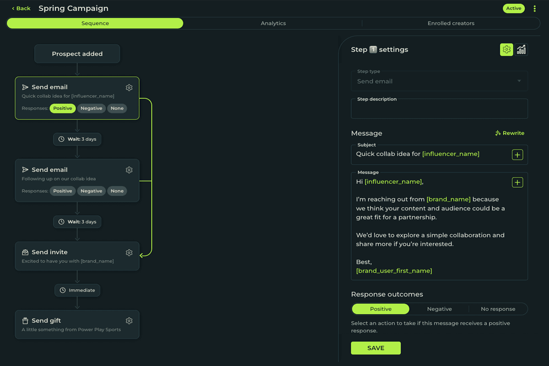The height and width of the screenshot is (366, 549).
Task: Toggle Negative response on first Send email
Action: click(x=91, y=108)
